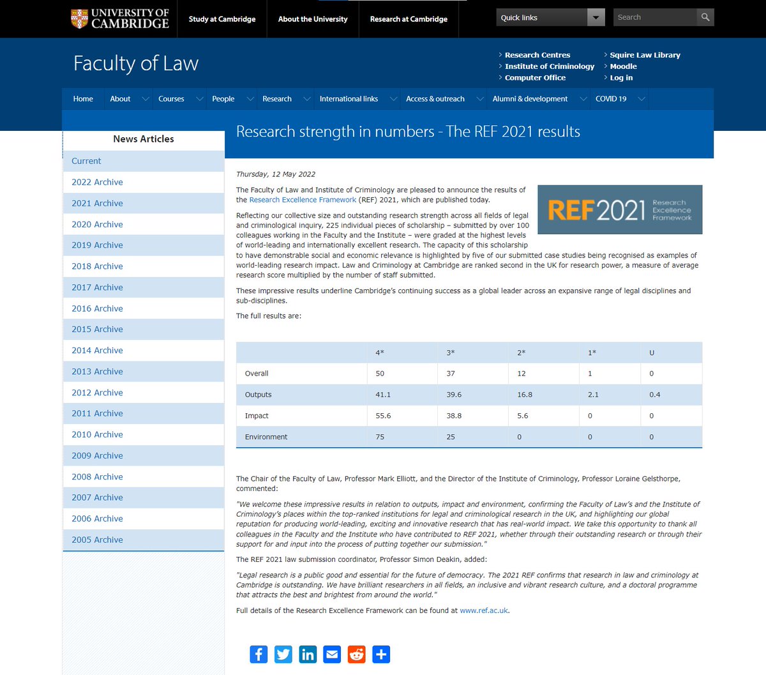The image size is (766, 675).
Task: Open the blue plus more-sharing icon
Action: 381,655
